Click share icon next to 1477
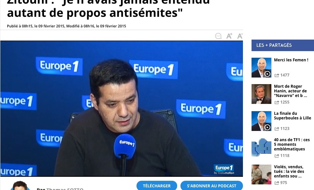Image resolution: width=314 pixels, height=190 pixels. pos(277,75)
